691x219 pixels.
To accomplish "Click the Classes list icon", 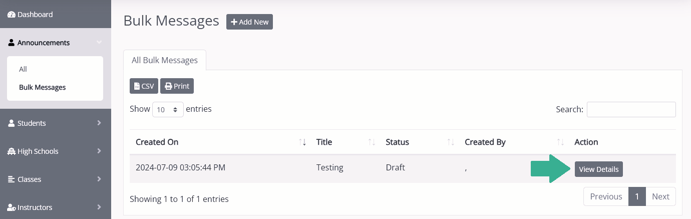I will [12, 179].
